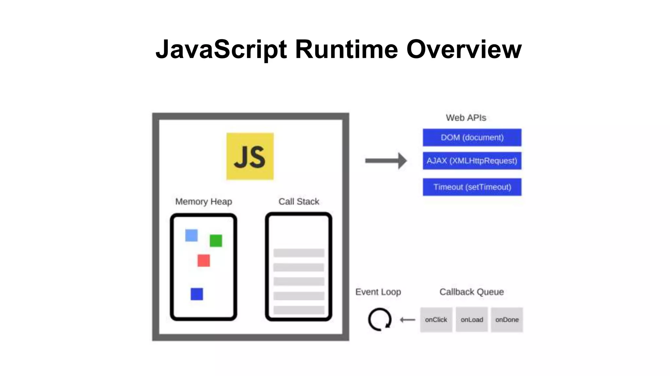Click the dark blue square in Memory Heap
This screenshot has width=670, height=376.
click(197, 294)
